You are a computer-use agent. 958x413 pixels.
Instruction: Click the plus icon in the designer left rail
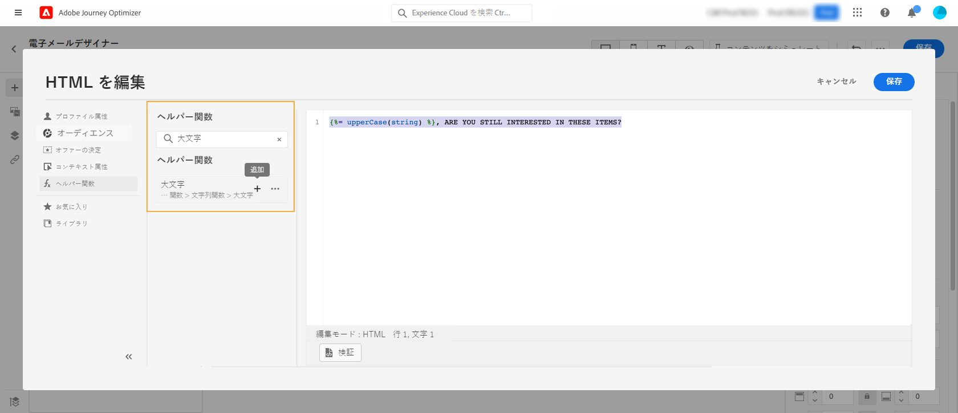pos(15,88)
